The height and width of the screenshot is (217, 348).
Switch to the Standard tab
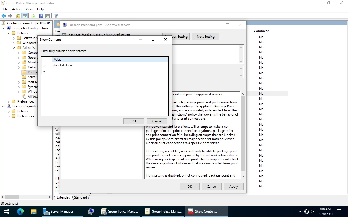(x=80, y=197)
